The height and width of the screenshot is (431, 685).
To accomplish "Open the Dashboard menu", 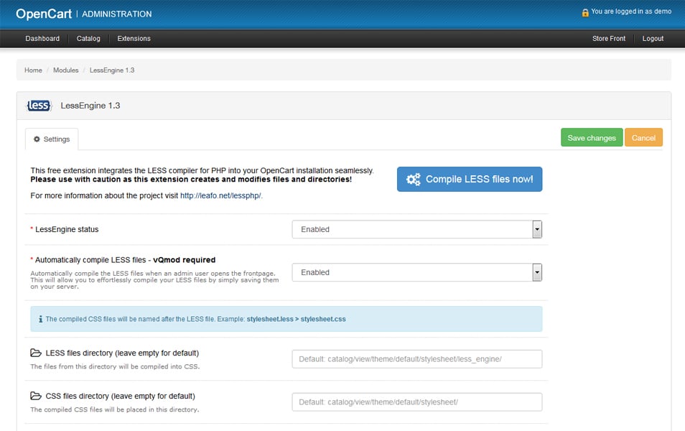I will (x=42, y=39).
